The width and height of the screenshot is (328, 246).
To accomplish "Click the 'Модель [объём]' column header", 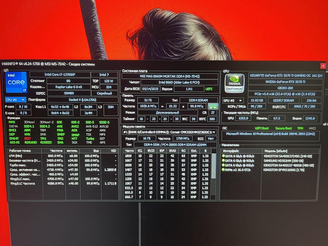I will tap(290, 151).
